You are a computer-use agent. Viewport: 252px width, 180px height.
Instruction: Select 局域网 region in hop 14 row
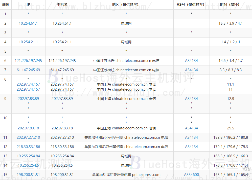tap(126, 165)
